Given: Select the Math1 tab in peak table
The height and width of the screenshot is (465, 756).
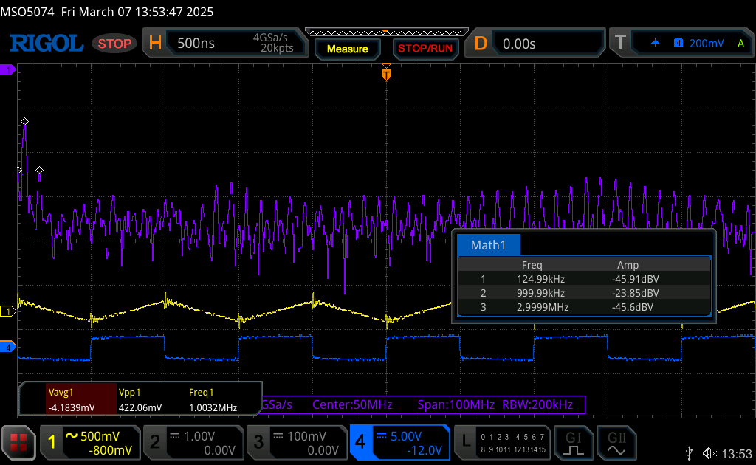Looking at the screenshot, I should (488, 245).
